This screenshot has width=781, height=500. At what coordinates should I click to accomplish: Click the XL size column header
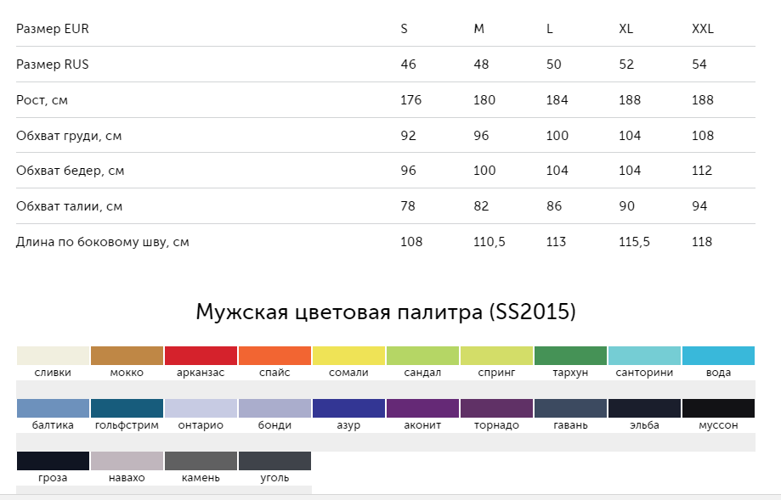tap(626, 29)
